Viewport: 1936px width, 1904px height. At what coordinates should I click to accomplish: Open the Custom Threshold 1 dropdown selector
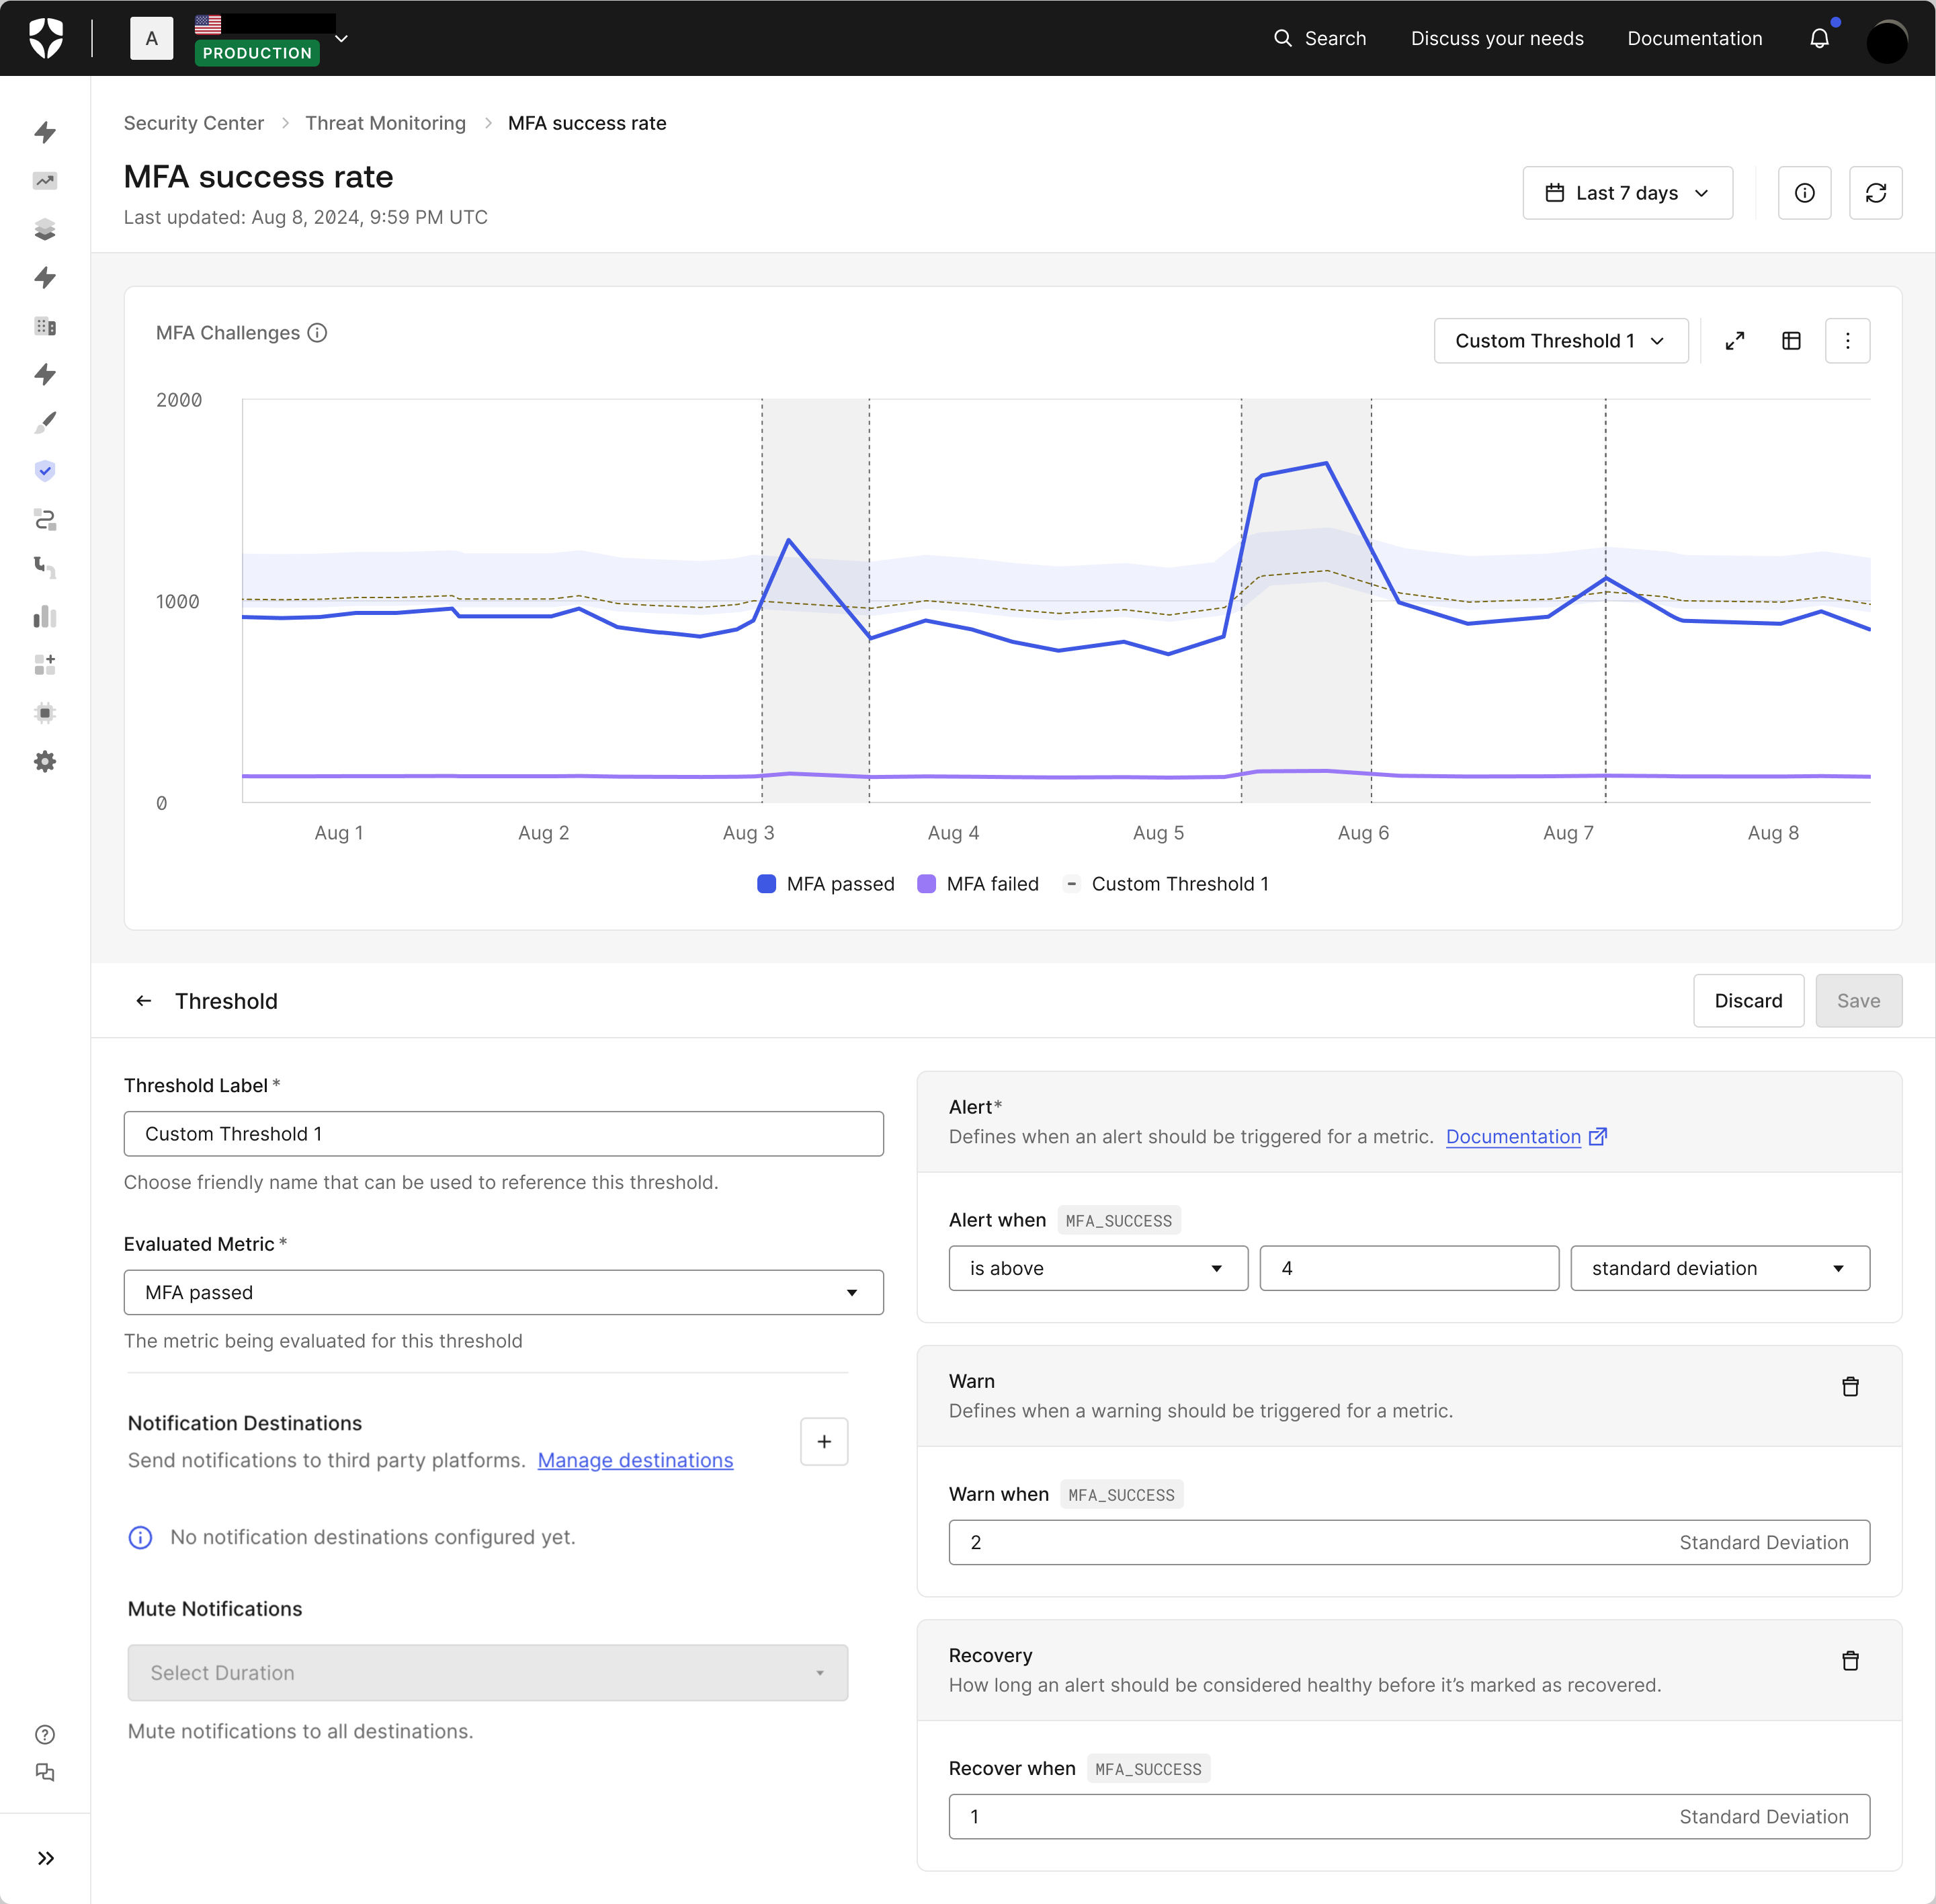(1556, 340)
